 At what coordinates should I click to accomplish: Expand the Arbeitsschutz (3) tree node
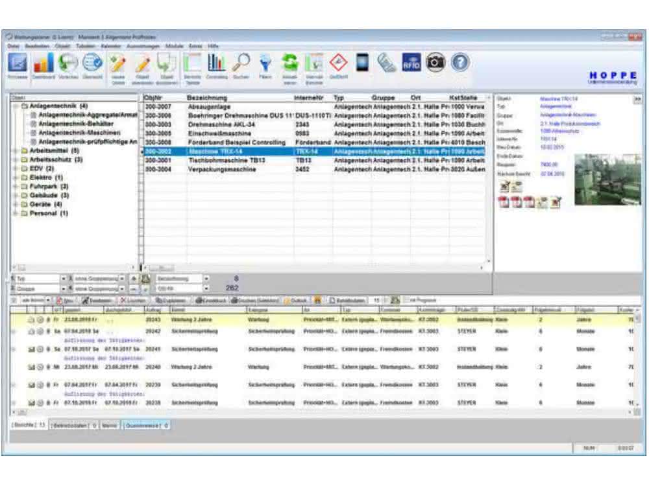(17, 160)
